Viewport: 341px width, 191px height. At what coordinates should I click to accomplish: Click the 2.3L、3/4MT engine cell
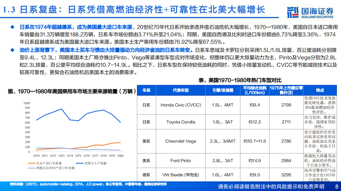pyautogui.click(x=223, y=141)
